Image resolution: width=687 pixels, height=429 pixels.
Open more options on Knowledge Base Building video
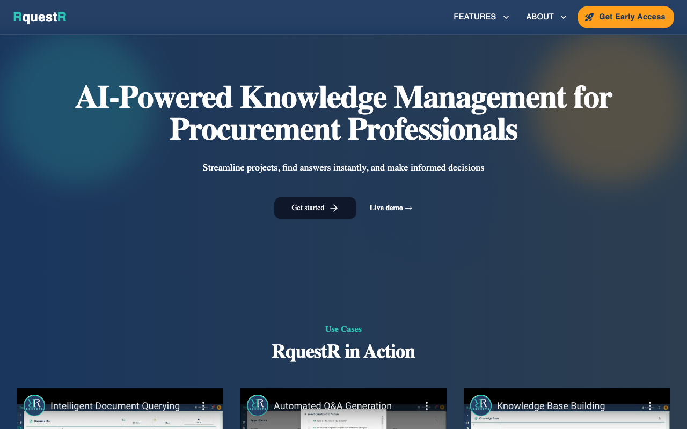(x=650, y=406)
